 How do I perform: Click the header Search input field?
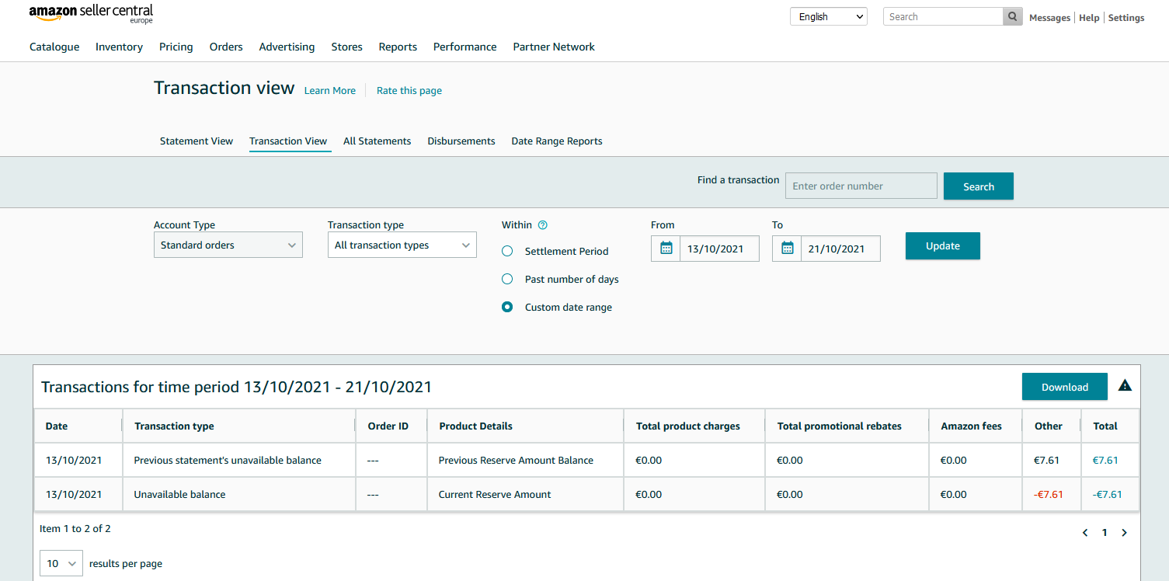[x=943, y=16]
